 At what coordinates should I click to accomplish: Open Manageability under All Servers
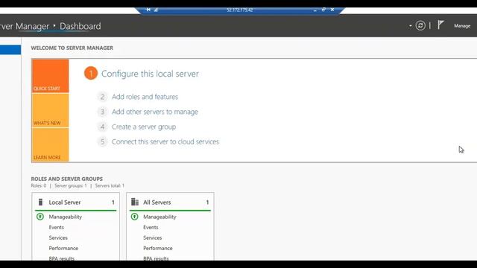pos(159,217)
